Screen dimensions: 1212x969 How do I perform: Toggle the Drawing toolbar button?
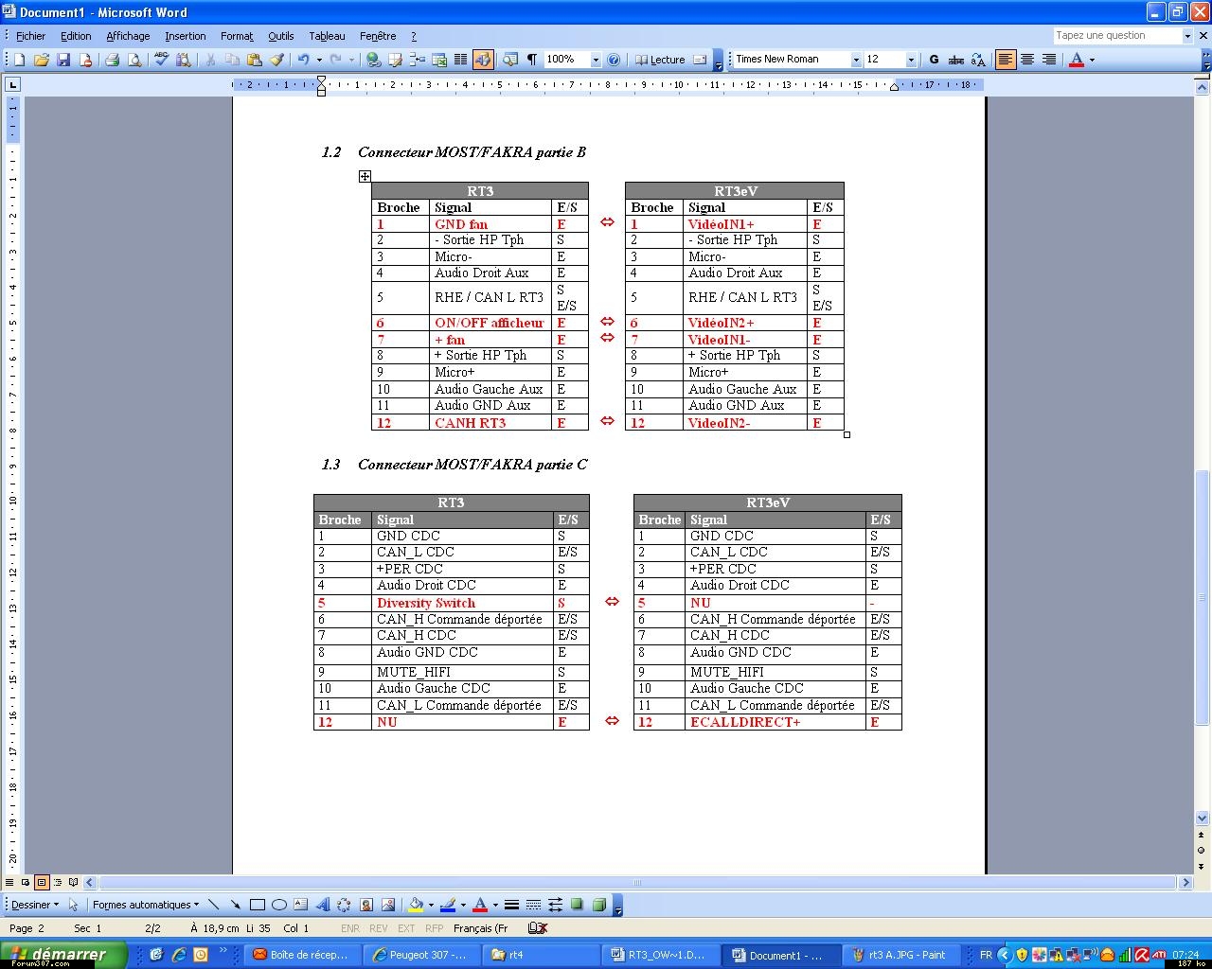[x=483, y=60]
